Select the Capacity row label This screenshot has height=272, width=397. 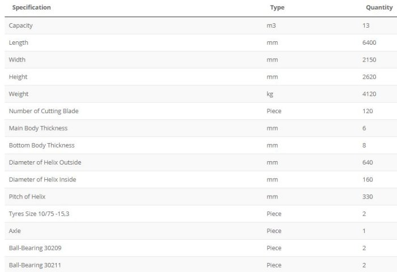pos(21,25)
